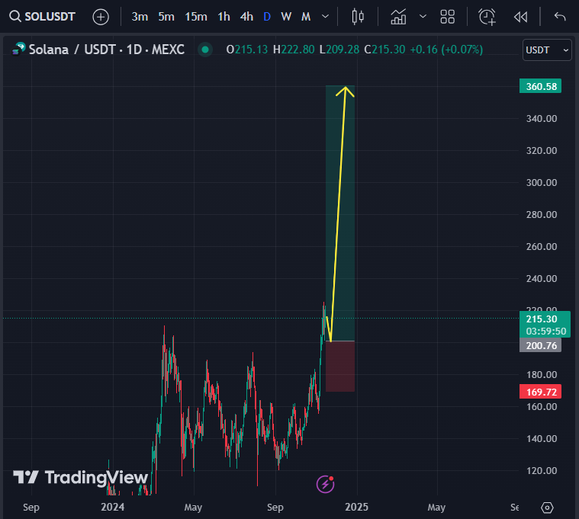Open the Indicators icon

(398, 17)
